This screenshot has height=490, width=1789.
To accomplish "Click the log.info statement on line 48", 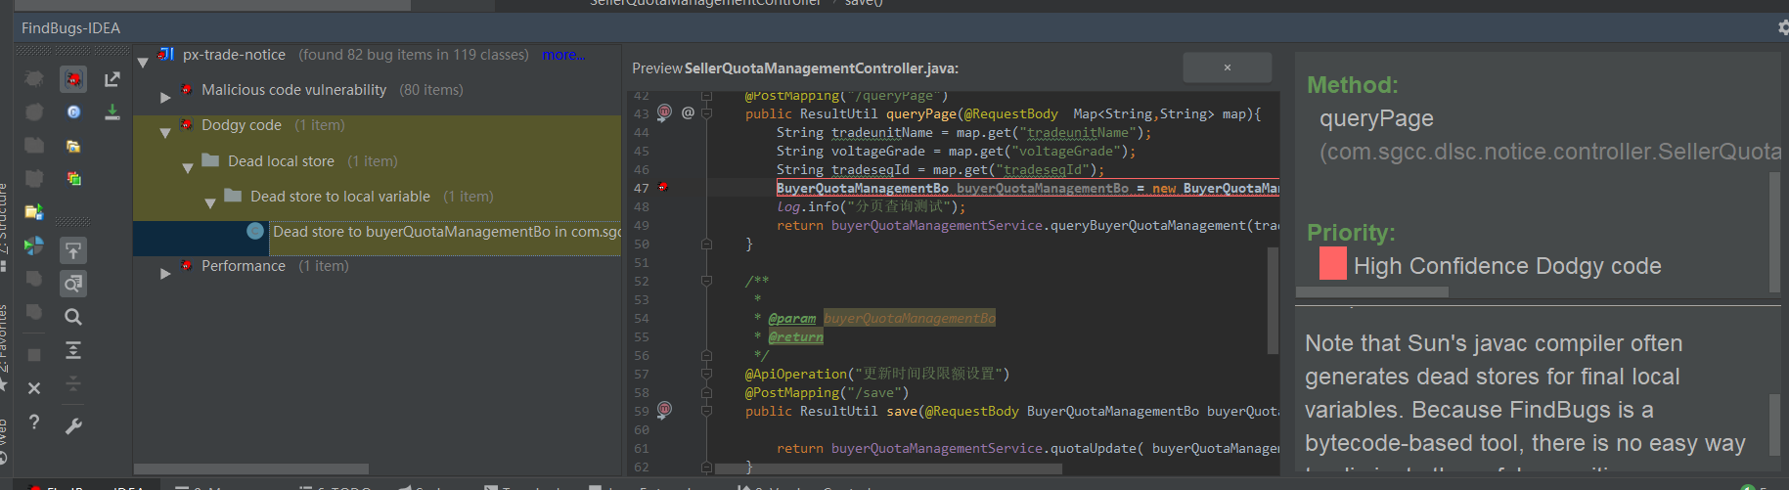I will (x=871, y=206).
